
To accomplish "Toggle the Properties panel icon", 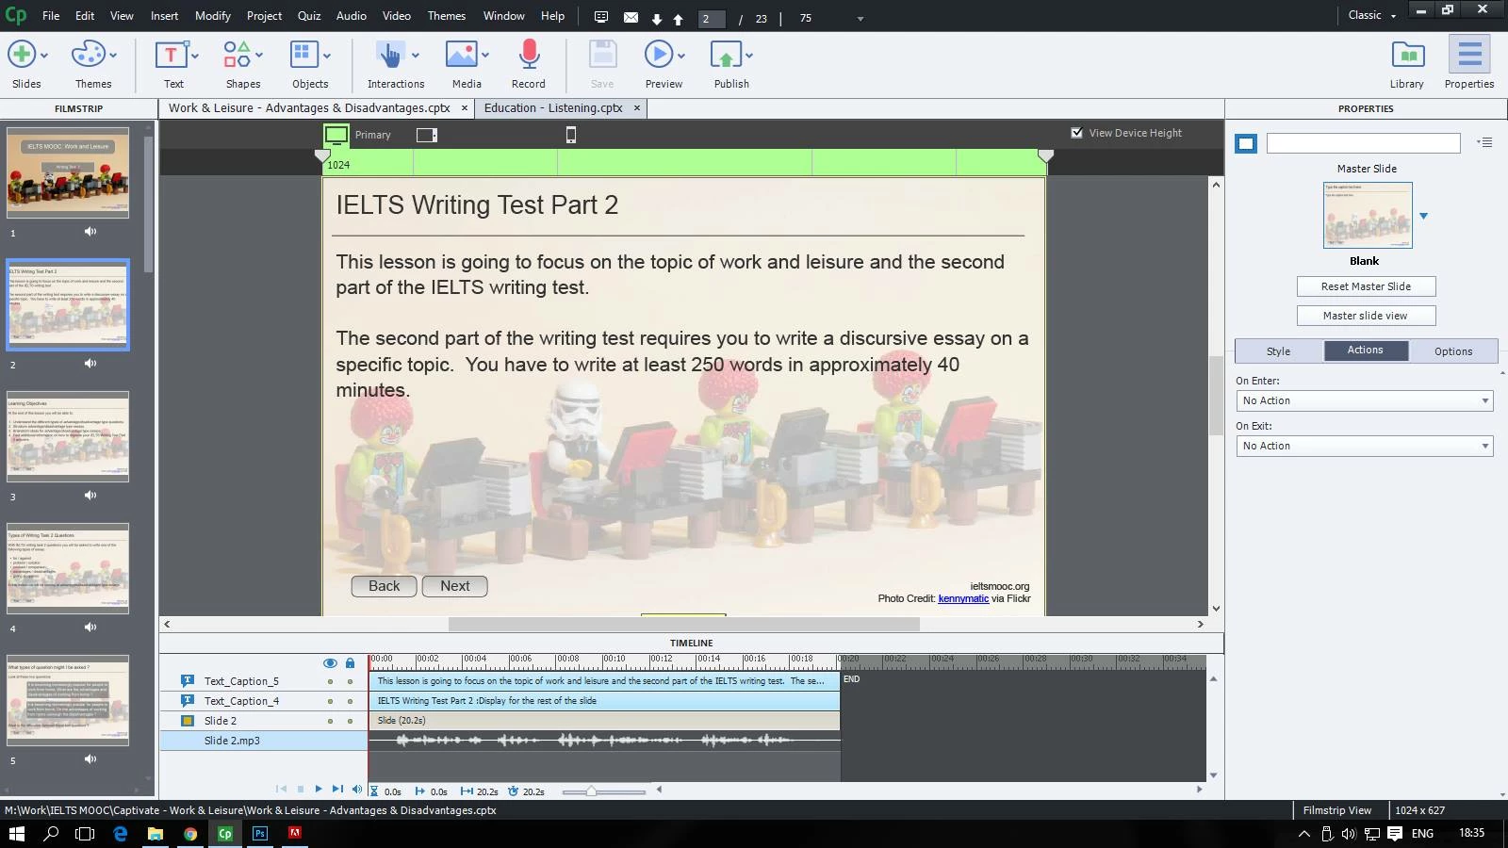I will (x=1469, y=55).
